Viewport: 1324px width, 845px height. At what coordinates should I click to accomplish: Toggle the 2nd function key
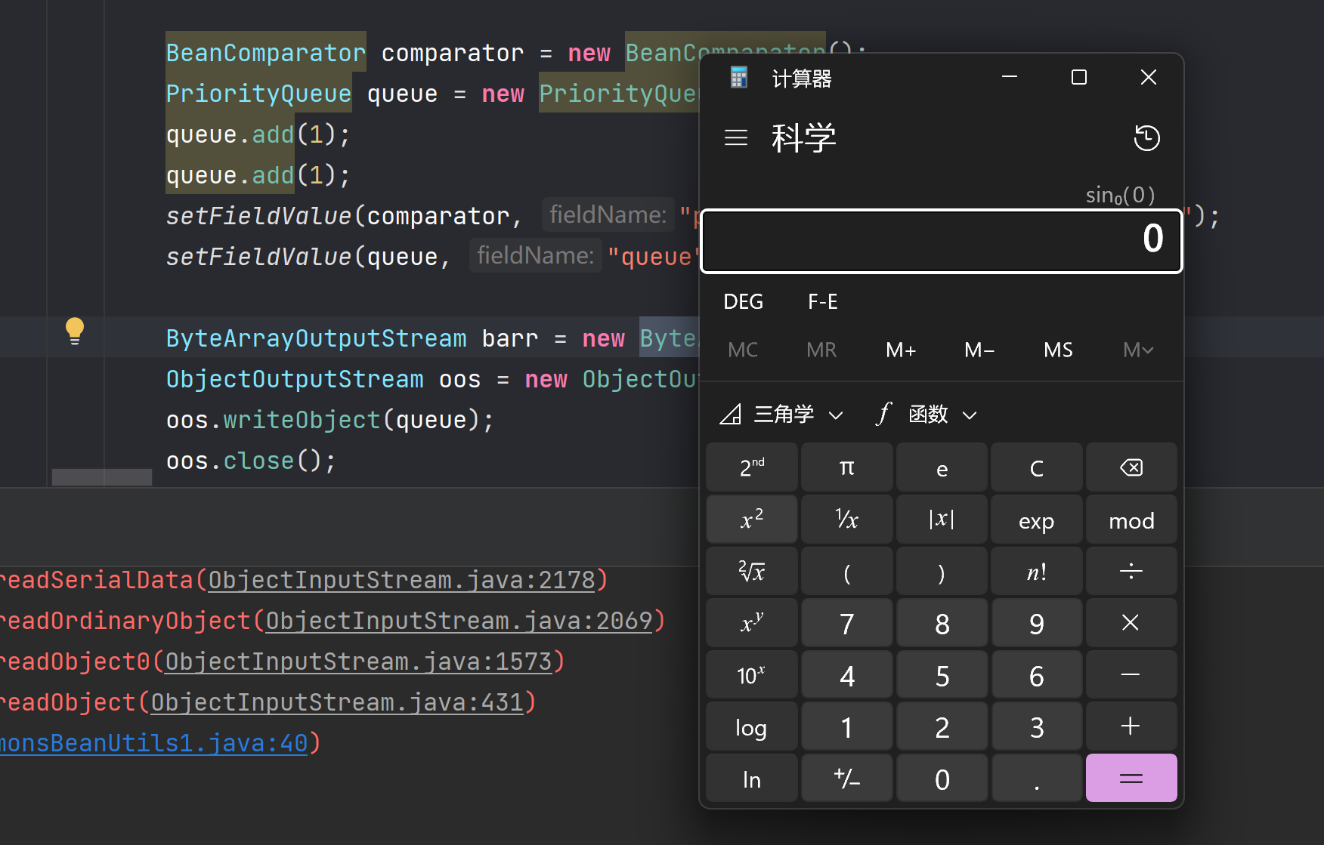point(752,468)
